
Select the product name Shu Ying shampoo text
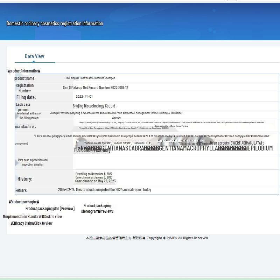(x=90, y=78)
